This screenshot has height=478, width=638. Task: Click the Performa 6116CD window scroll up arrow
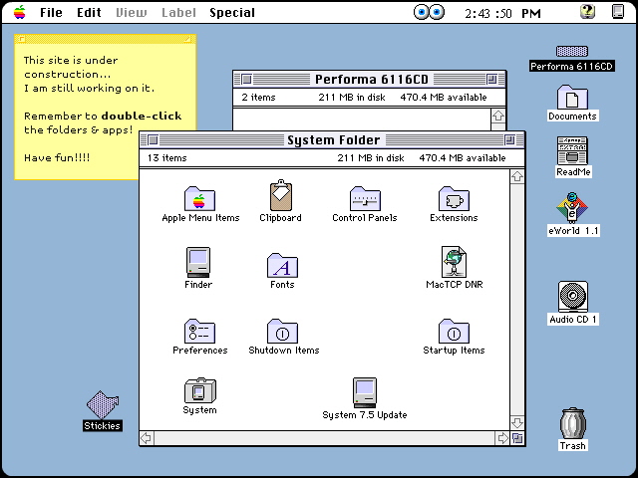point(498,116)
